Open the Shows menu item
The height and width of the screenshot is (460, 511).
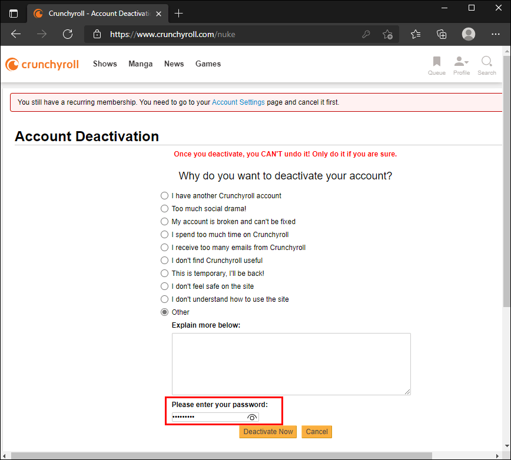coord(105,64)
